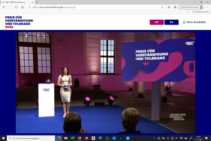211x141 pixels.
Task: Switch language to EN
Action: [x=171, y=22]
